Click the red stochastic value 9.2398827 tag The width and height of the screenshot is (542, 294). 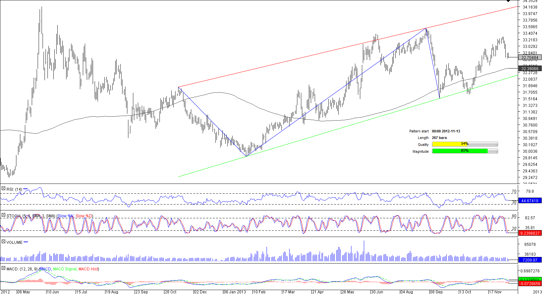(x=530, y=233)
